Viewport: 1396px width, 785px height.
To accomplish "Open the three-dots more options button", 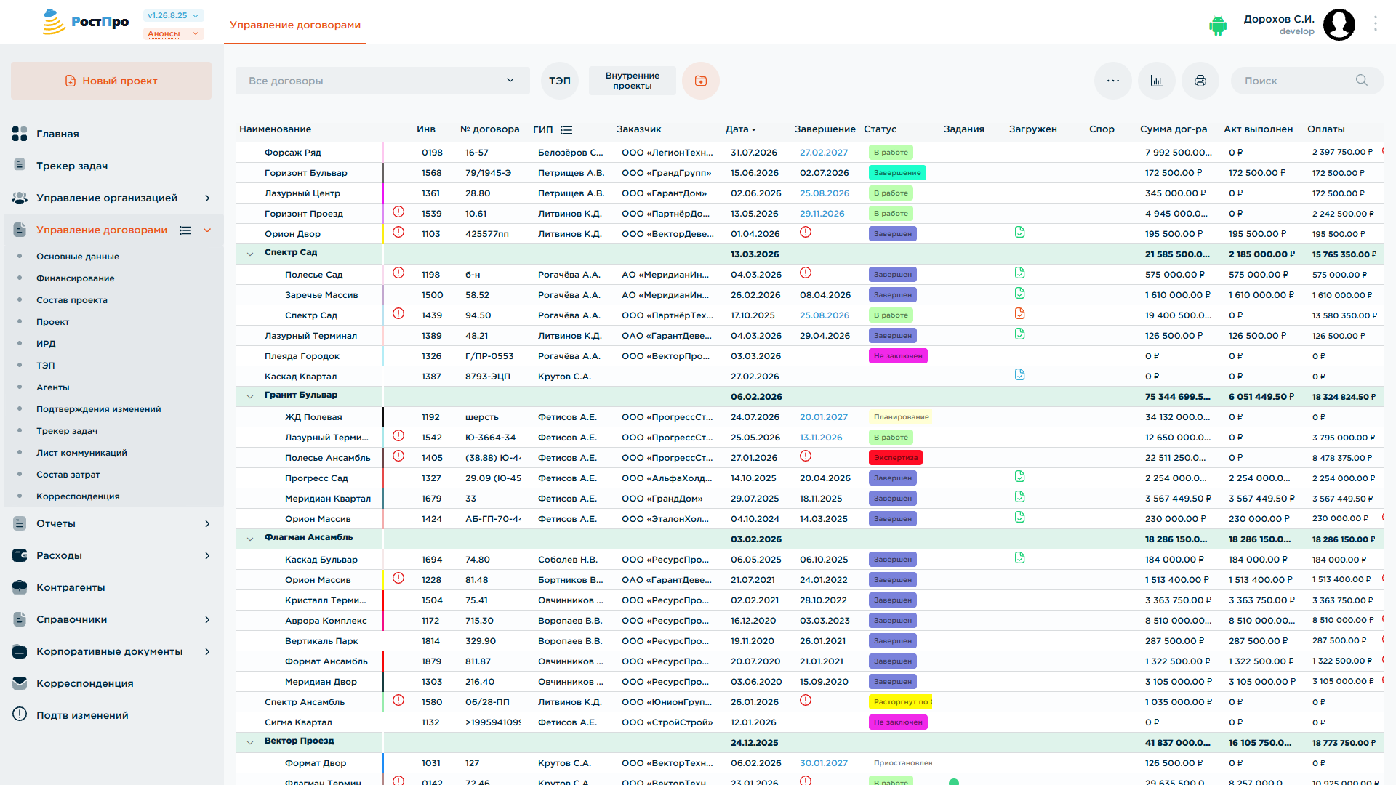I will click(x=1112, y=81).
